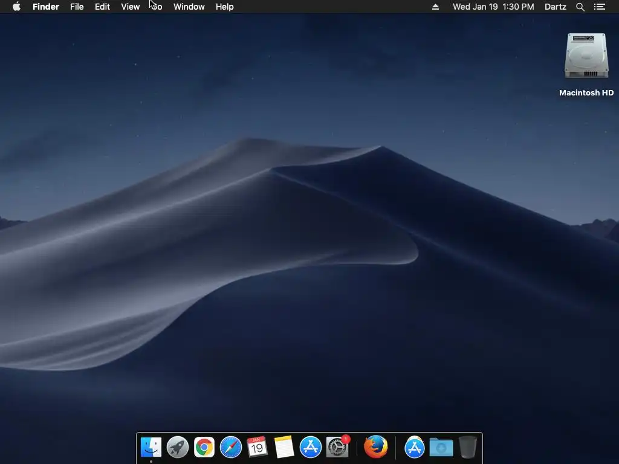Open the File menu
Screen dimensions: 619x464
[x=77, y=7]
